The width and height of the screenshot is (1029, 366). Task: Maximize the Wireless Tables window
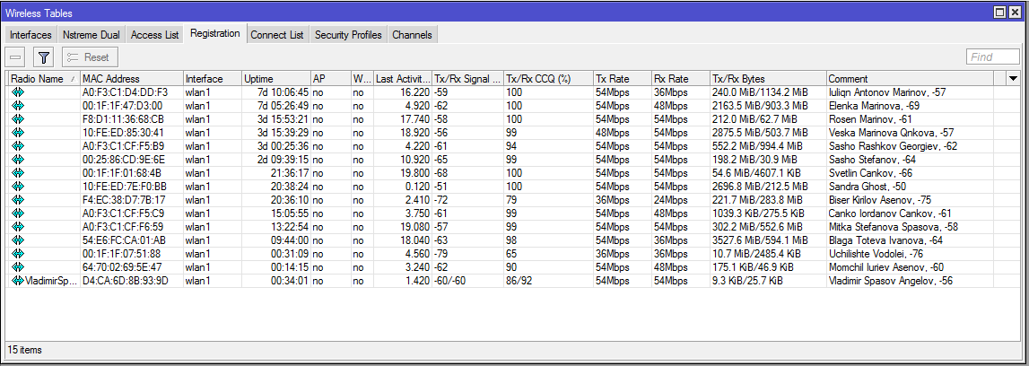(x=1000, y=13)
